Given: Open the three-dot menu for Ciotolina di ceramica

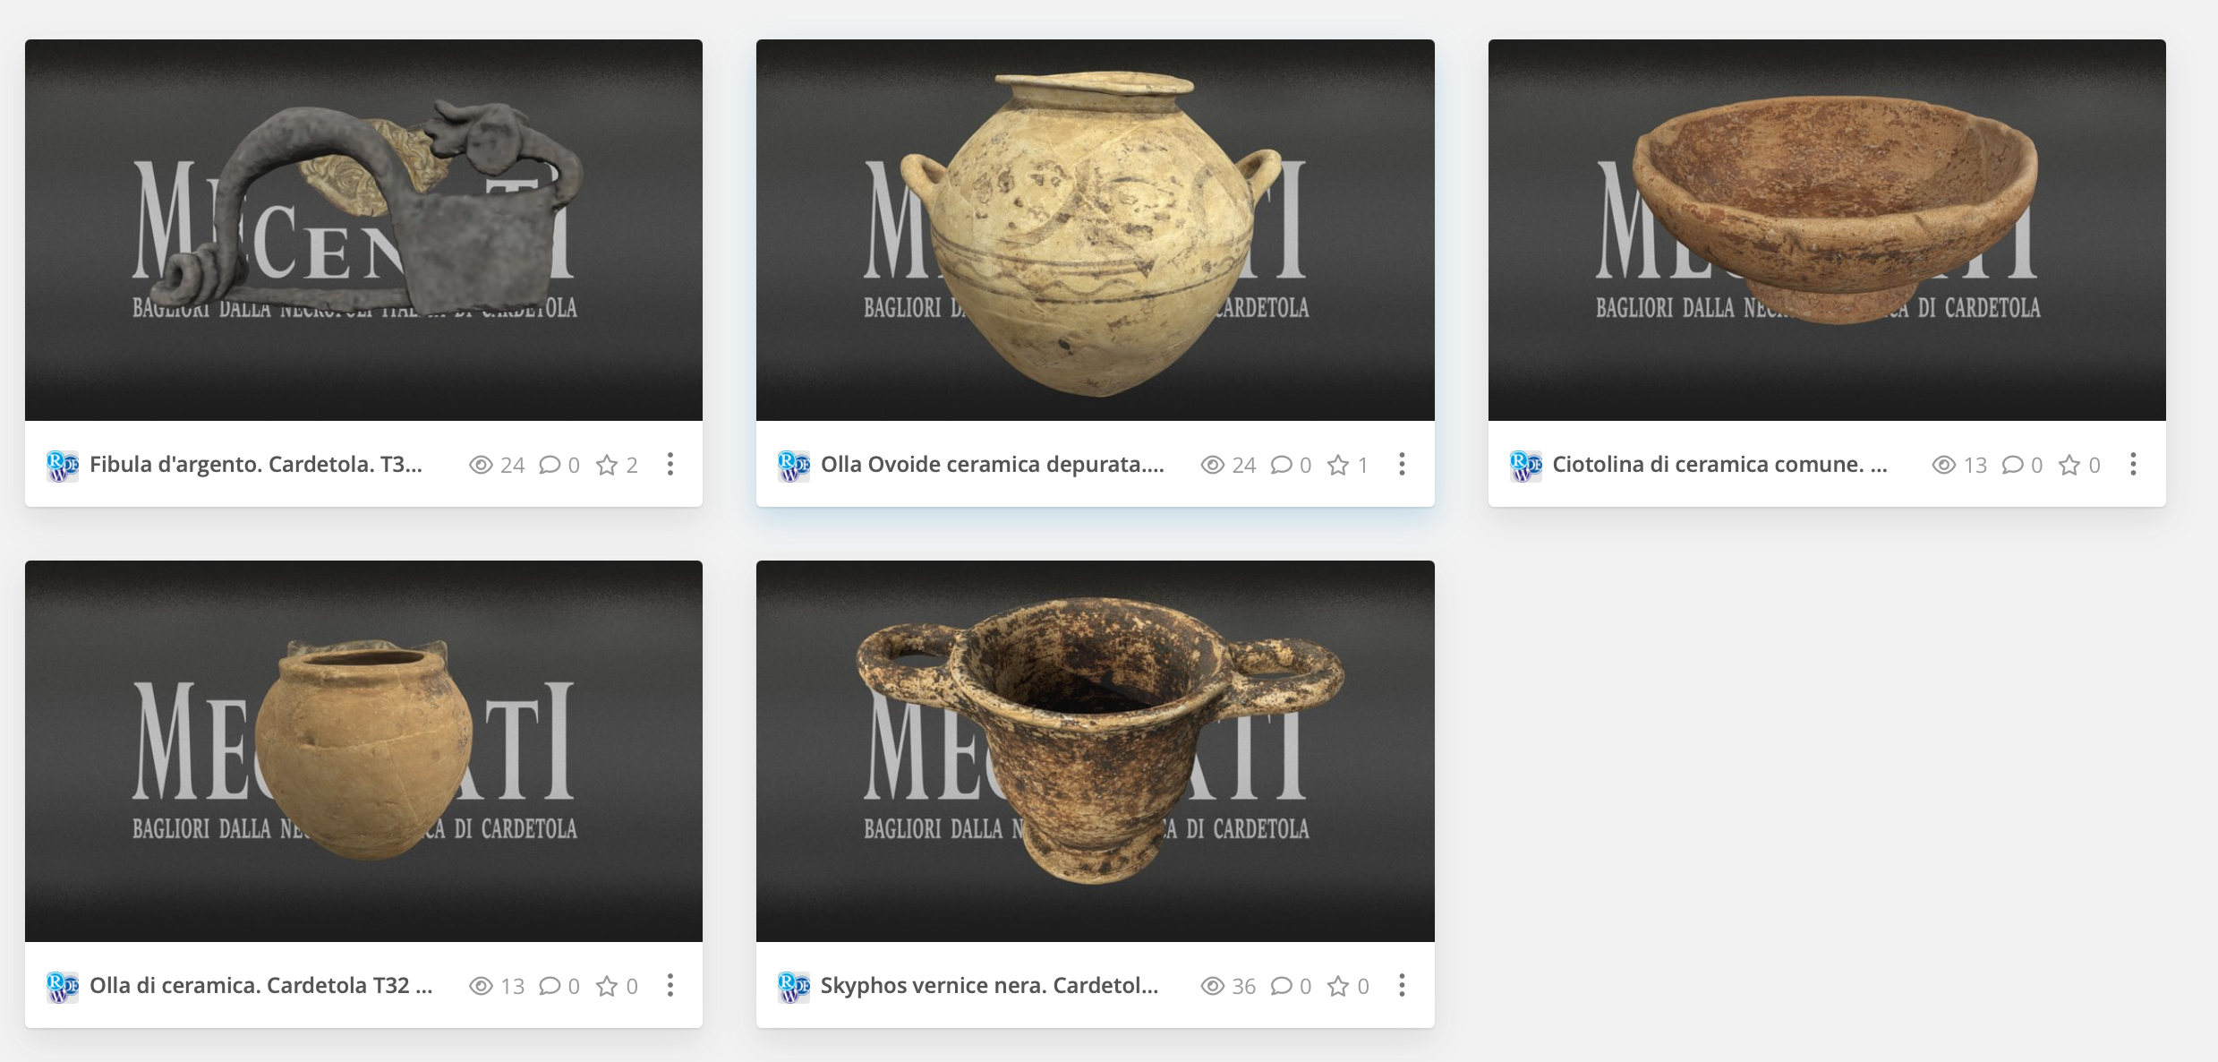Looking at the screenshot, I should (2133, 464).
